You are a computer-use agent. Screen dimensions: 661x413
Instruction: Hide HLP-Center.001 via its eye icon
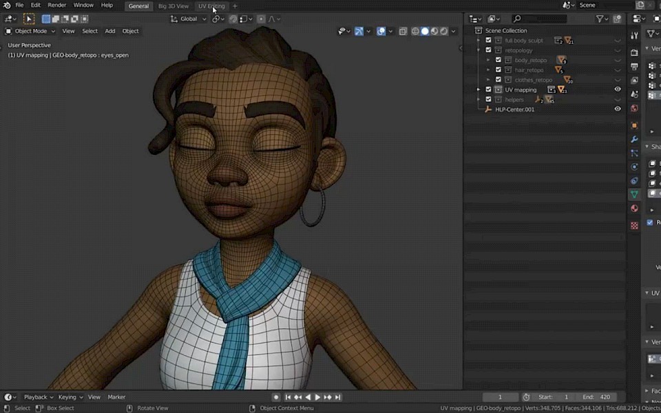(x=617, y=109)
